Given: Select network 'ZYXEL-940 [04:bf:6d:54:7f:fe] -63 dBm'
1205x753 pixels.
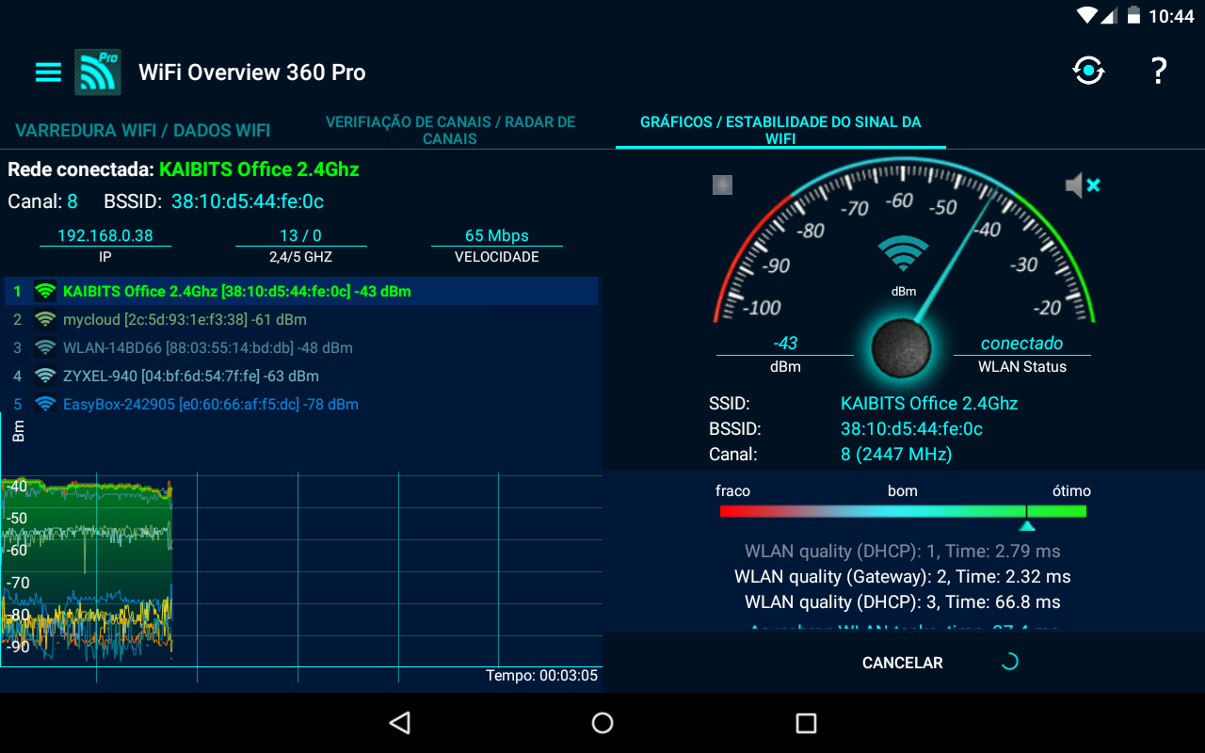Looking at the screenshot, I should click(301, 376).
